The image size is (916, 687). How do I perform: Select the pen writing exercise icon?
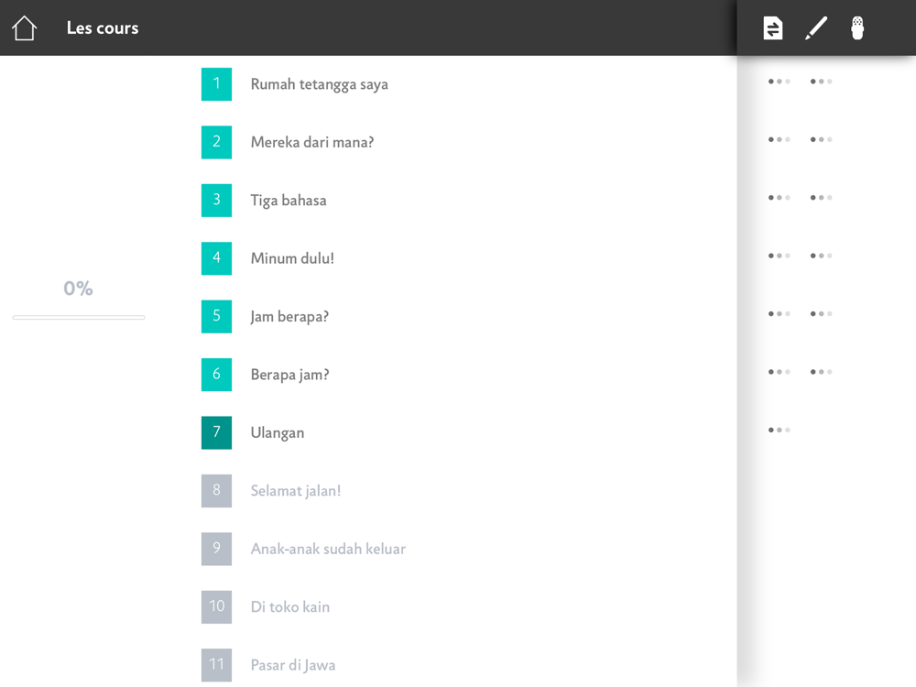point(815,28)
